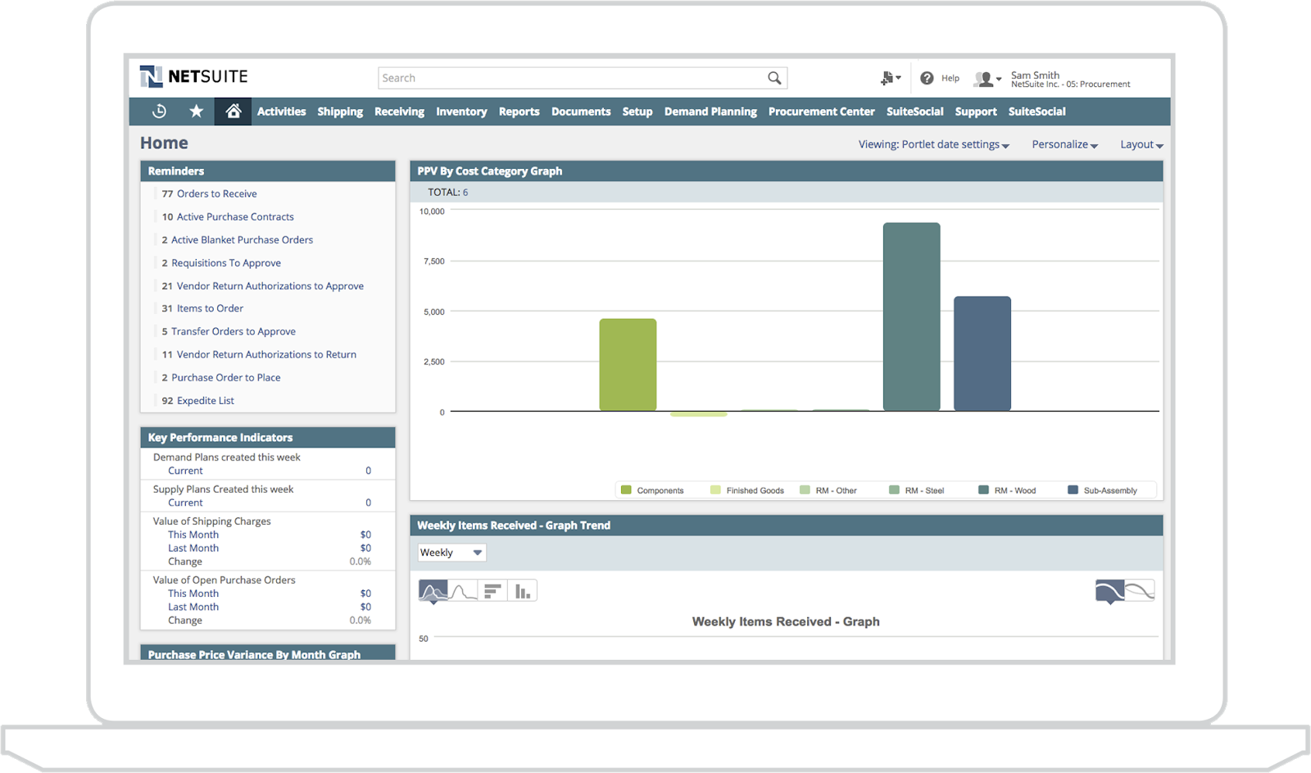Toggle RM - Steel legend swatch
Image resolution: width=1311 pixels, height=773 pixels.
tap(894, 490)
